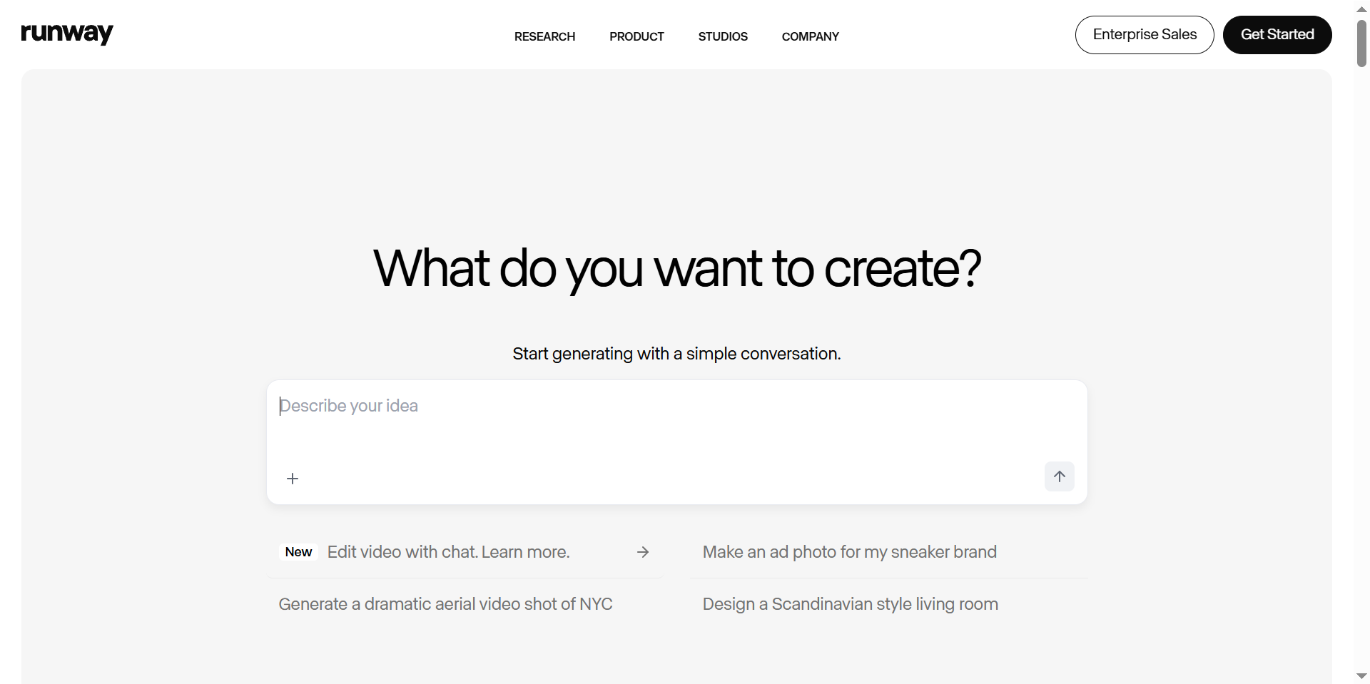Click the runway logo

[67, 34]
